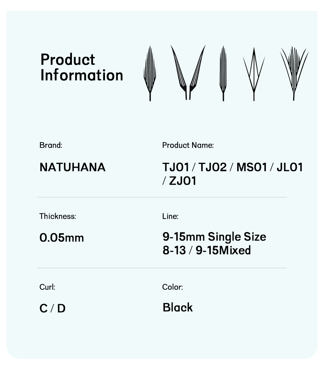Screen dimensions: 324x373
Task: Click the 8-13 / 9-15Mixed text
Action: (x=207, y=250)
